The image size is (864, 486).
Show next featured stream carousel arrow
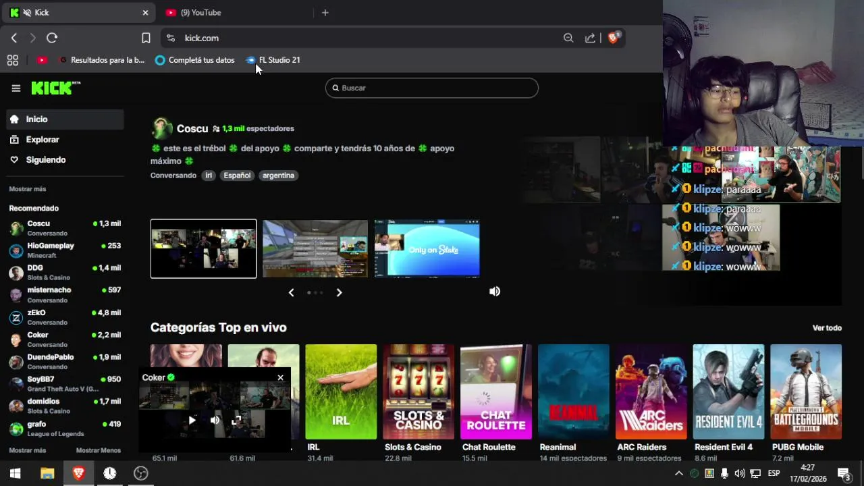339,292
